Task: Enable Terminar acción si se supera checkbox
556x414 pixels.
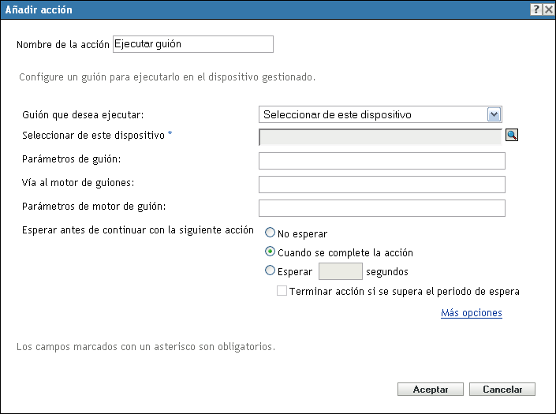Action: [282, 291]
